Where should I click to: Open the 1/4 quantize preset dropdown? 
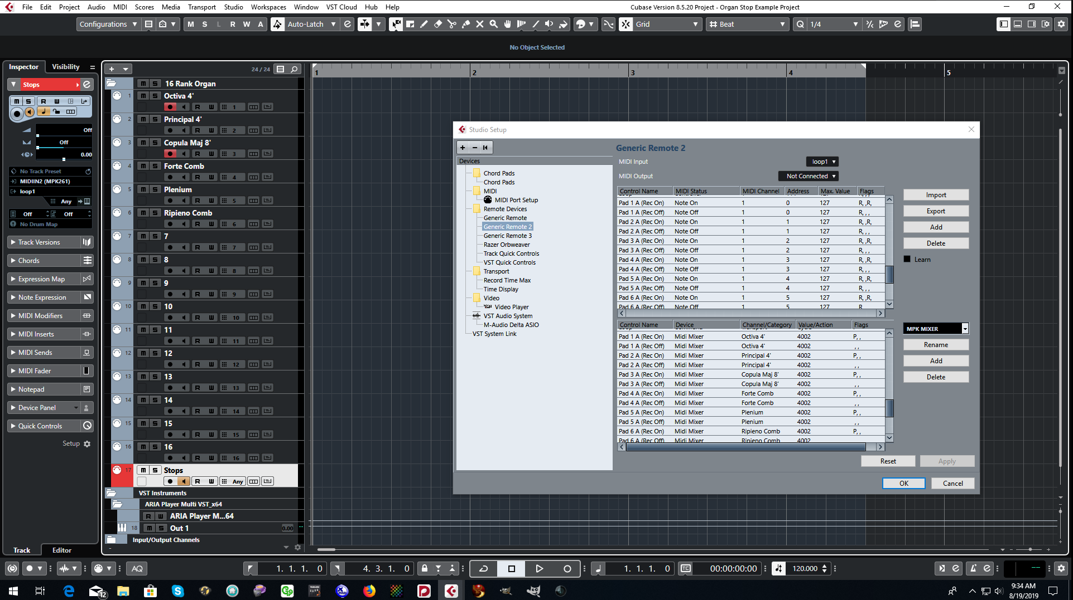(x=834, y=24)
